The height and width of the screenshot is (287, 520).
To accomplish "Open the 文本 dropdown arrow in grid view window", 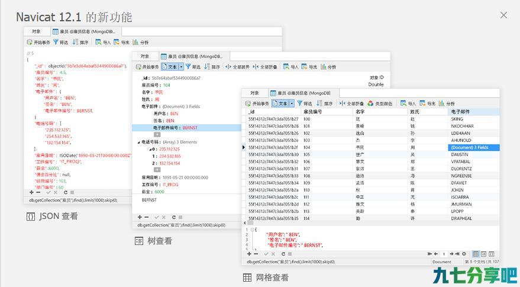I will pyautogui.click(x=292, y=104).
